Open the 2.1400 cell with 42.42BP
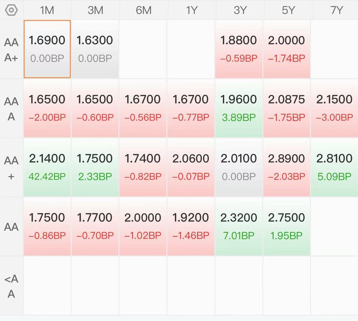This screenshot has width=358, height=321. click(47, 167)
